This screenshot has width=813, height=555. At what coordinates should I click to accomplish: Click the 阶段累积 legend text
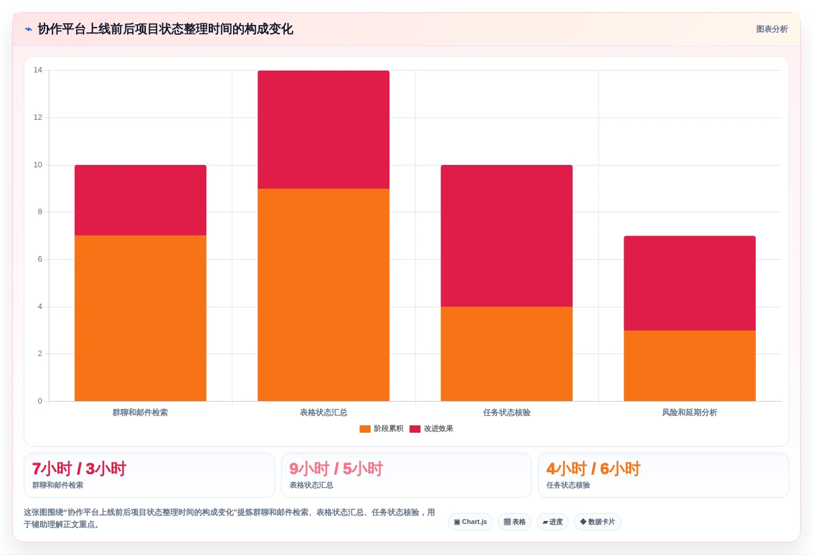point(389,429)
